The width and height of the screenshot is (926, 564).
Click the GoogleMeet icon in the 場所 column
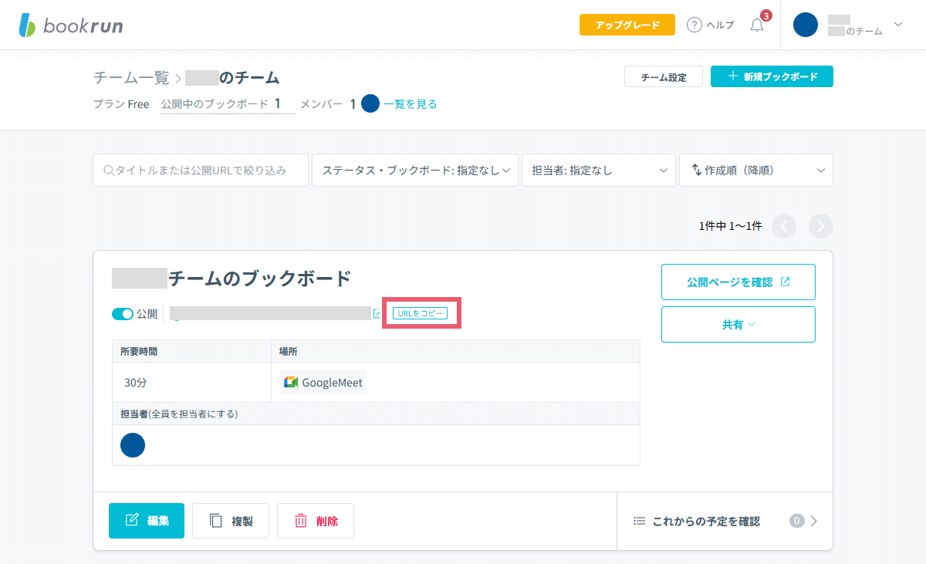point(289,381)
